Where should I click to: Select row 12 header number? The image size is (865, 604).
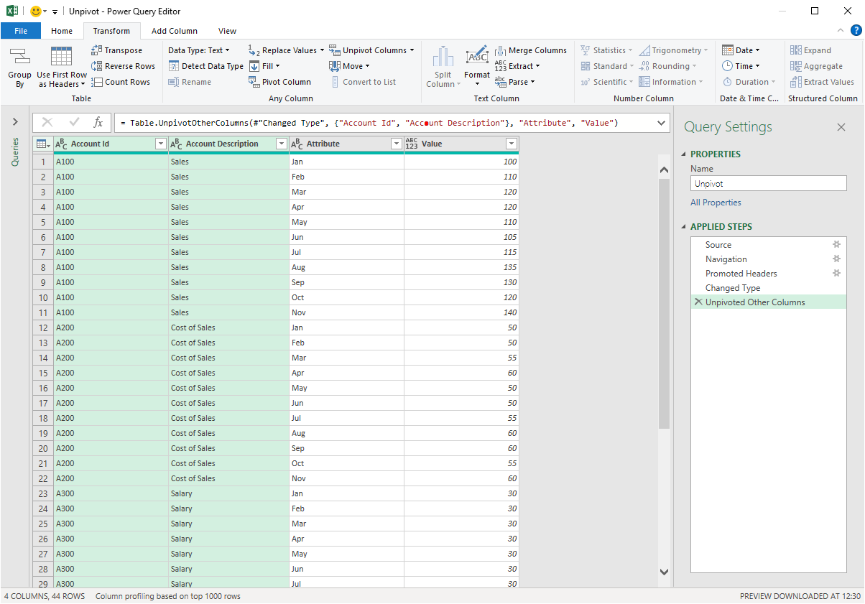(x=43, y=327)
